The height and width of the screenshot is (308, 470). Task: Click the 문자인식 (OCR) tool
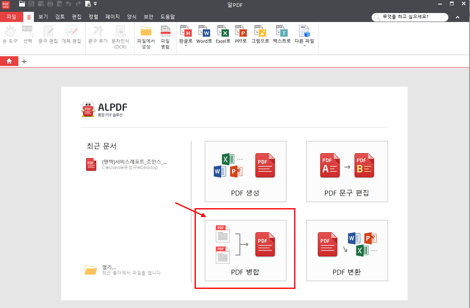120,37
